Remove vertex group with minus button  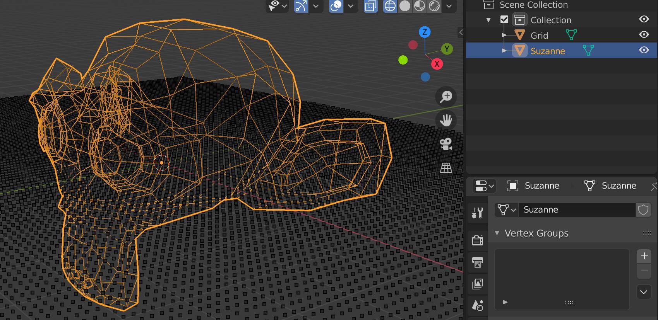point(644,271)
